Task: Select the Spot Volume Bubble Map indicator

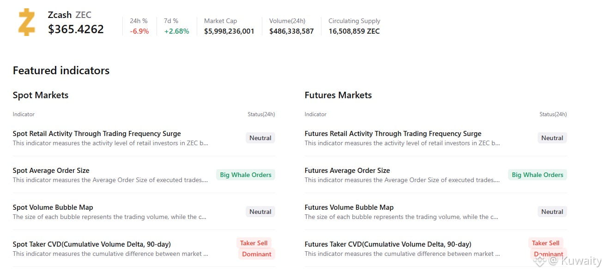Action: 53,207
